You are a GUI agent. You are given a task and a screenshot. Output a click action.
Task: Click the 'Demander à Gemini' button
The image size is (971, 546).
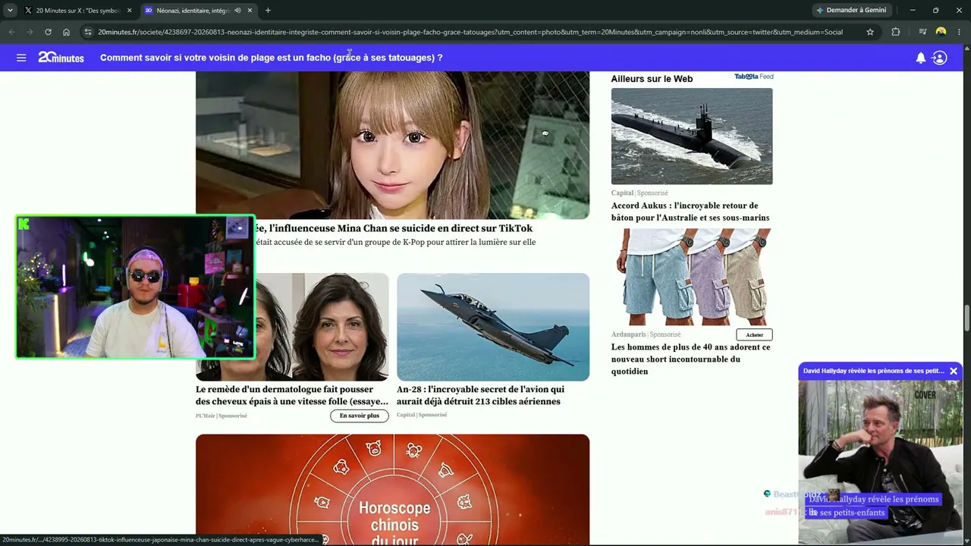(850, 11)
